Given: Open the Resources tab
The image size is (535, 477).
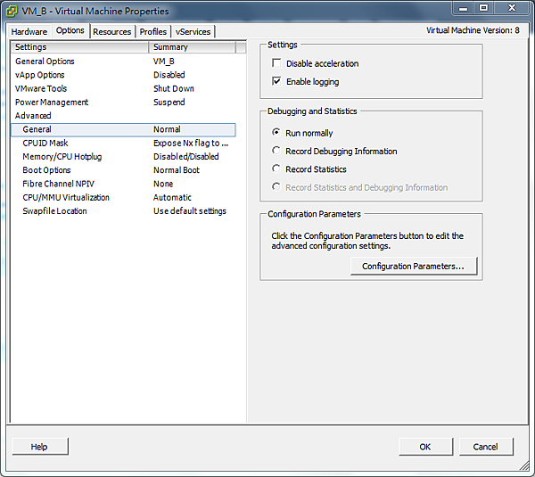Looking at the screenshot, I should click(112, 31).
